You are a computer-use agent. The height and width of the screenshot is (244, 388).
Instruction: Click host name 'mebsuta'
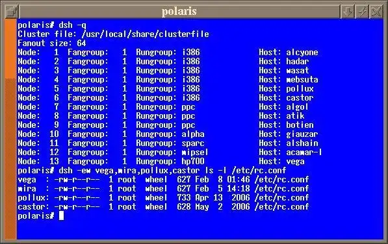pyautogui.click(x=302, y=80)
